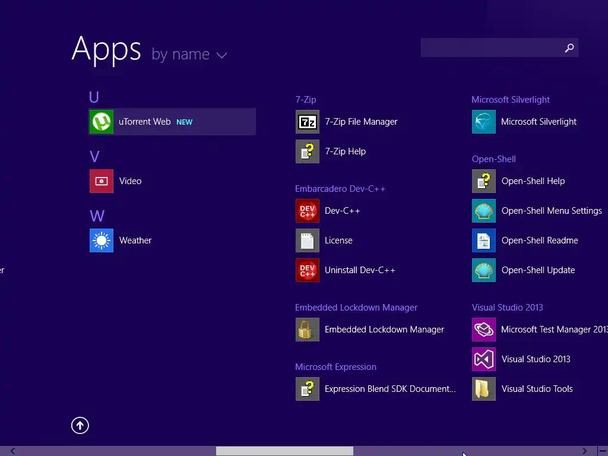Click the Open-Shell Update icon
Screen dimensions: 608x456
point(484,270)
